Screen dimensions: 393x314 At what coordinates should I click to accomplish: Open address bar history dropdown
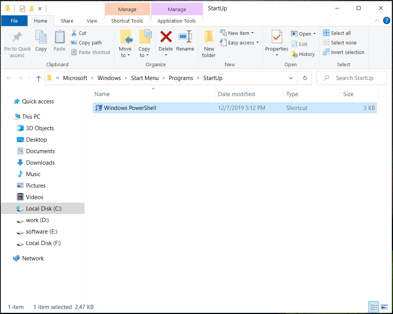(291, 78)
